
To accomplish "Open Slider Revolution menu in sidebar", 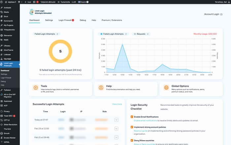I will pos(10,125).
